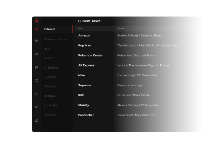
Task: Click the captcha solver sidebar icon
Action: pos(36,67)
